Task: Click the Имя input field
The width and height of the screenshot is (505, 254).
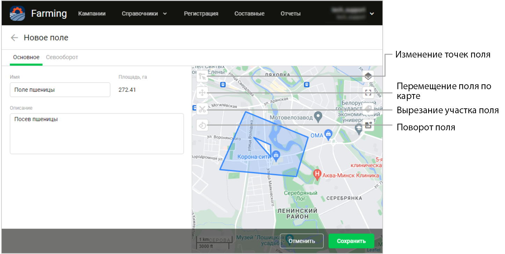Action: 60,90
